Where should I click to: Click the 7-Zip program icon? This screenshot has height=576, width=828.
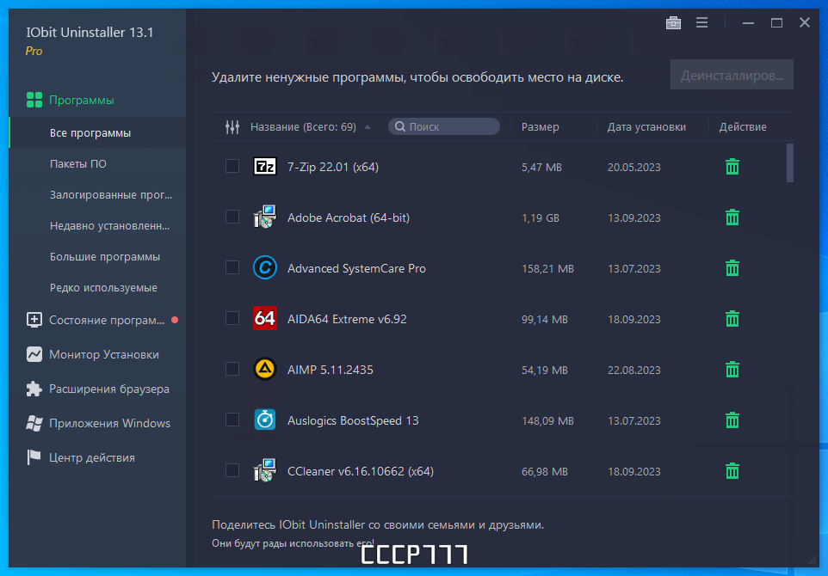(x=264, y=167)
